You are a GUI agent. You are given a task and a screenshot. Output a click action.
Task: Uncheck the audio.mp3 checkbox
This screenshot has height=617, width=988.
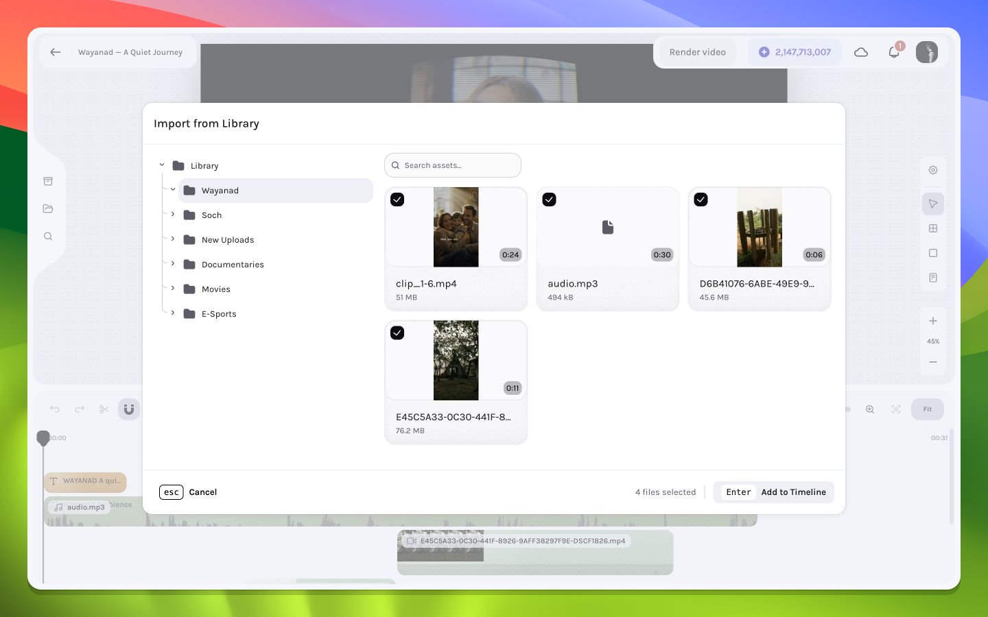tap(549, 199)
